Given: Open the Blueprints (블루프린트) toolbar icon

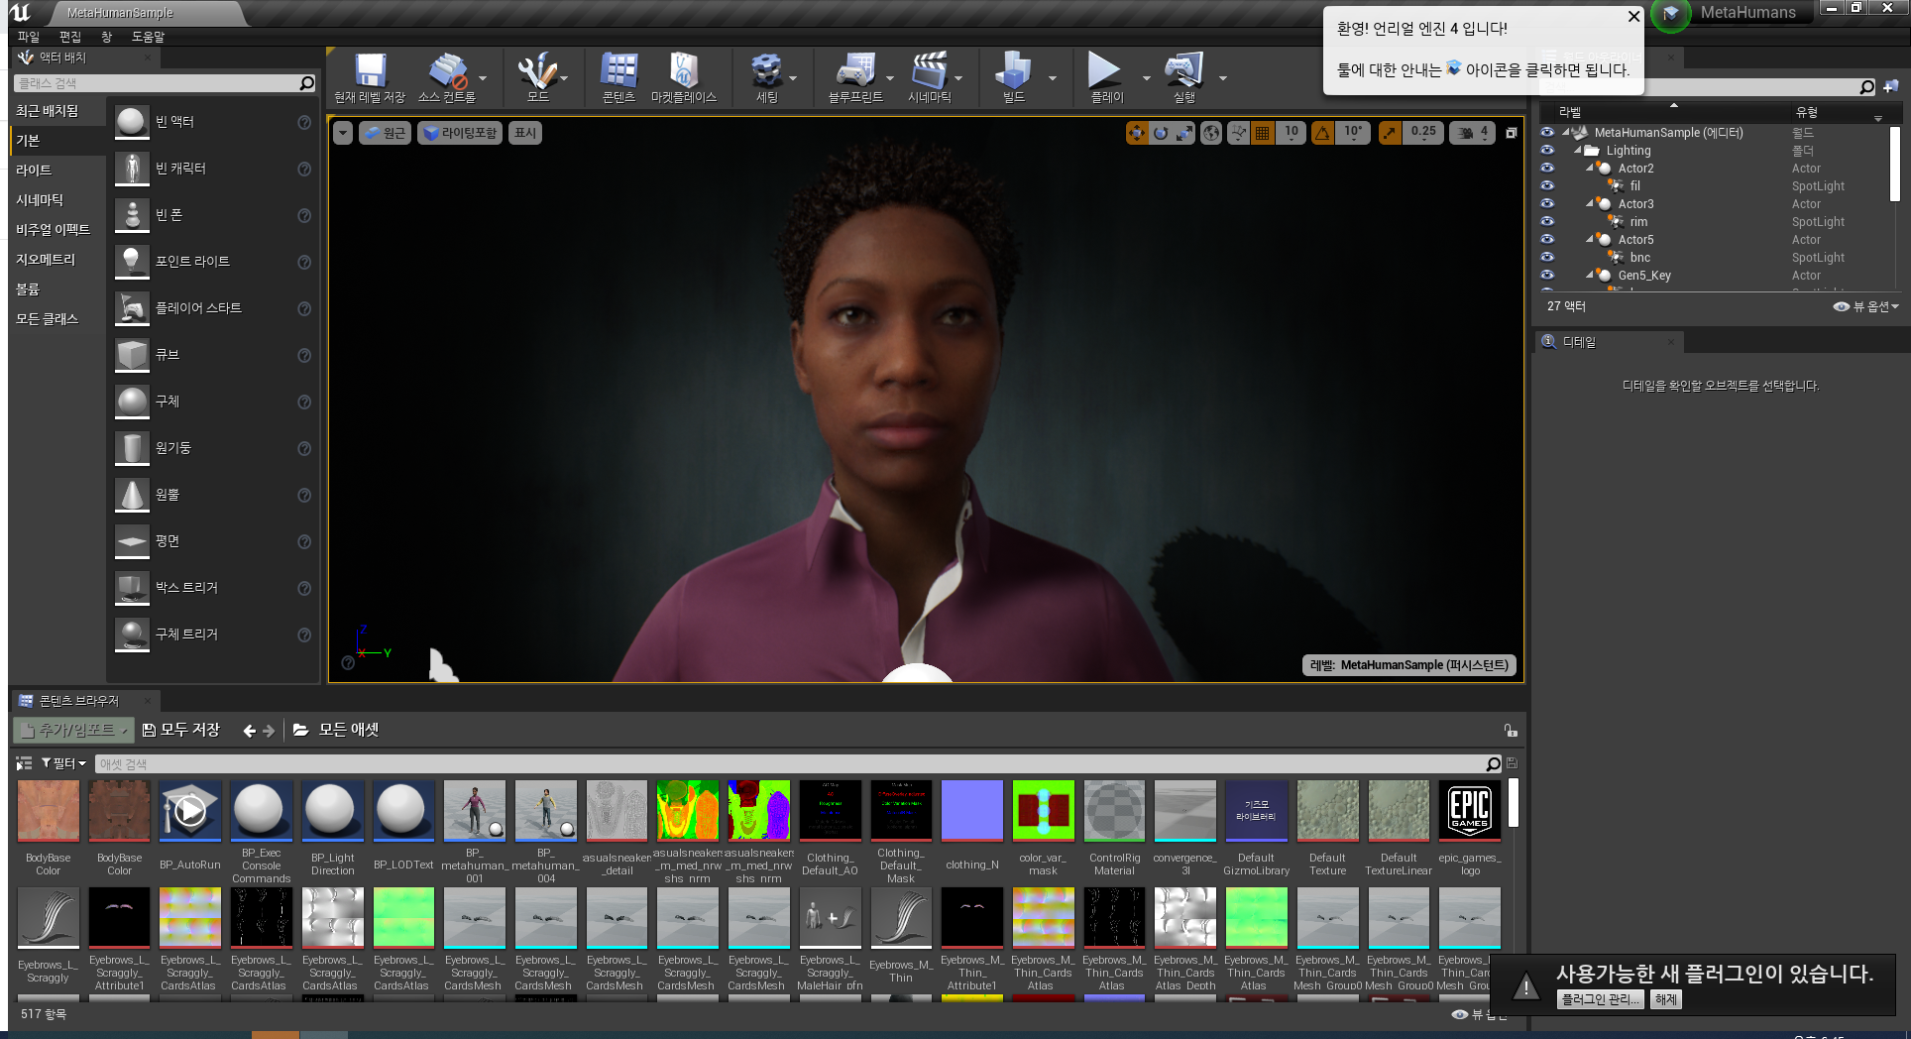Looking at the screenshot, I should [x=854, y=77].
